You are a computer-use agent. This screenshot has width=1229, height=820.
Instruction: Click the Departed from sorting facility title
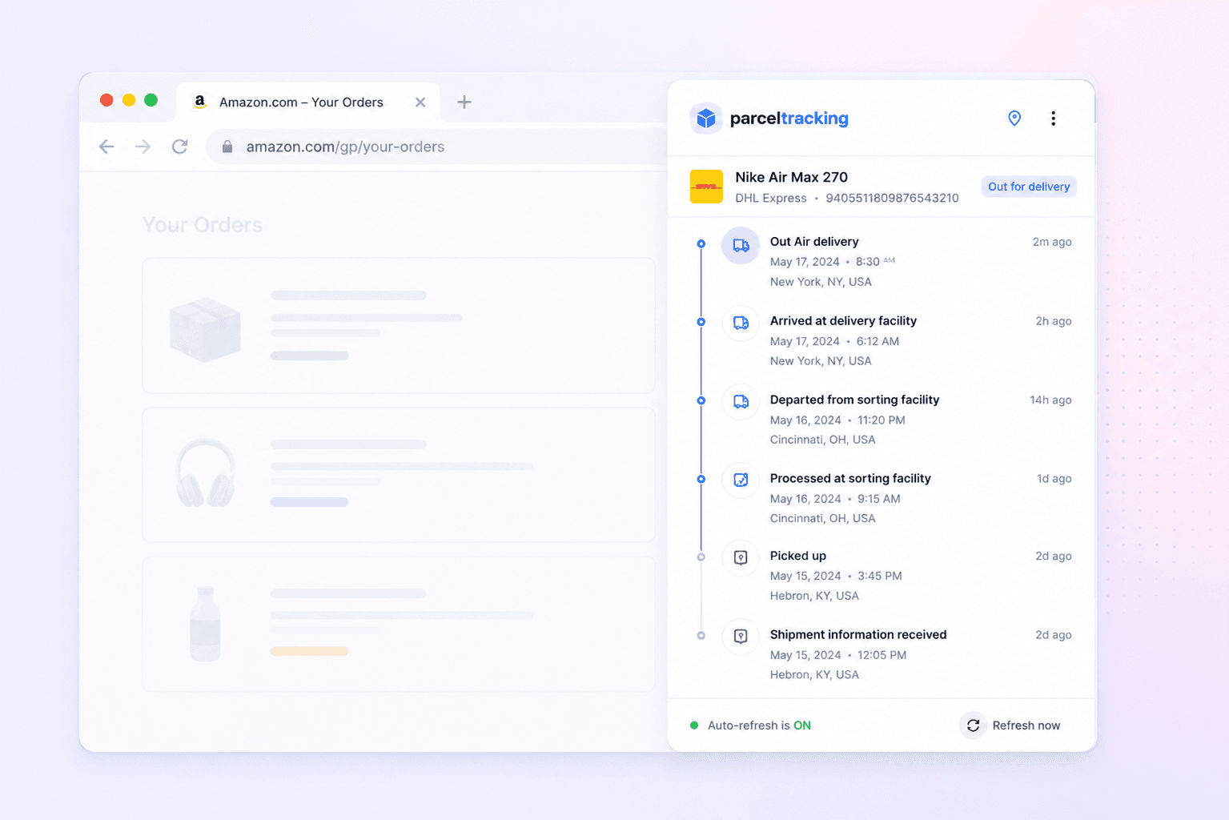pyautogui.click(x=854, y=400)
